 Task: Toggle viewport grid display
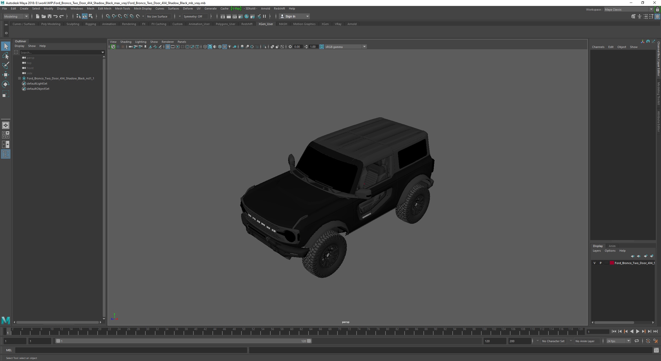[168, 47]
